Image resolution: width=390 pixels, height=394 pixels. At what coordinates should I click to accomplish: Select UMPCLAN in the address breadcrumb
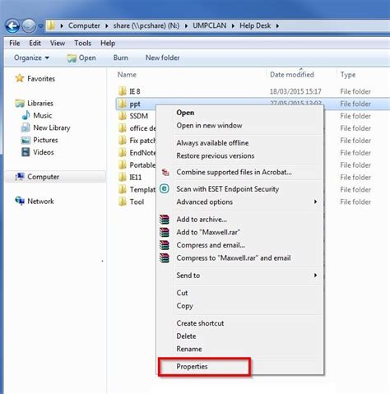pos(210,25)
